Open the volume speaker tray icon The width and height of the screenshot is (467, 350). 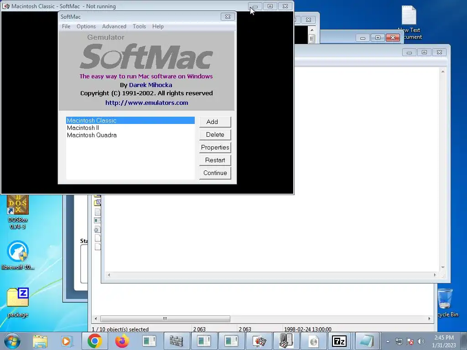coord(421,341)
